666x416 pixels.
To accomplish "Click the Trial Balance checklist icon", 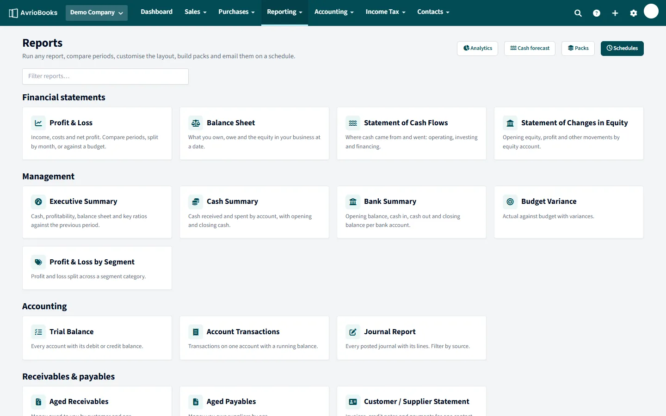I will [38, 332].
